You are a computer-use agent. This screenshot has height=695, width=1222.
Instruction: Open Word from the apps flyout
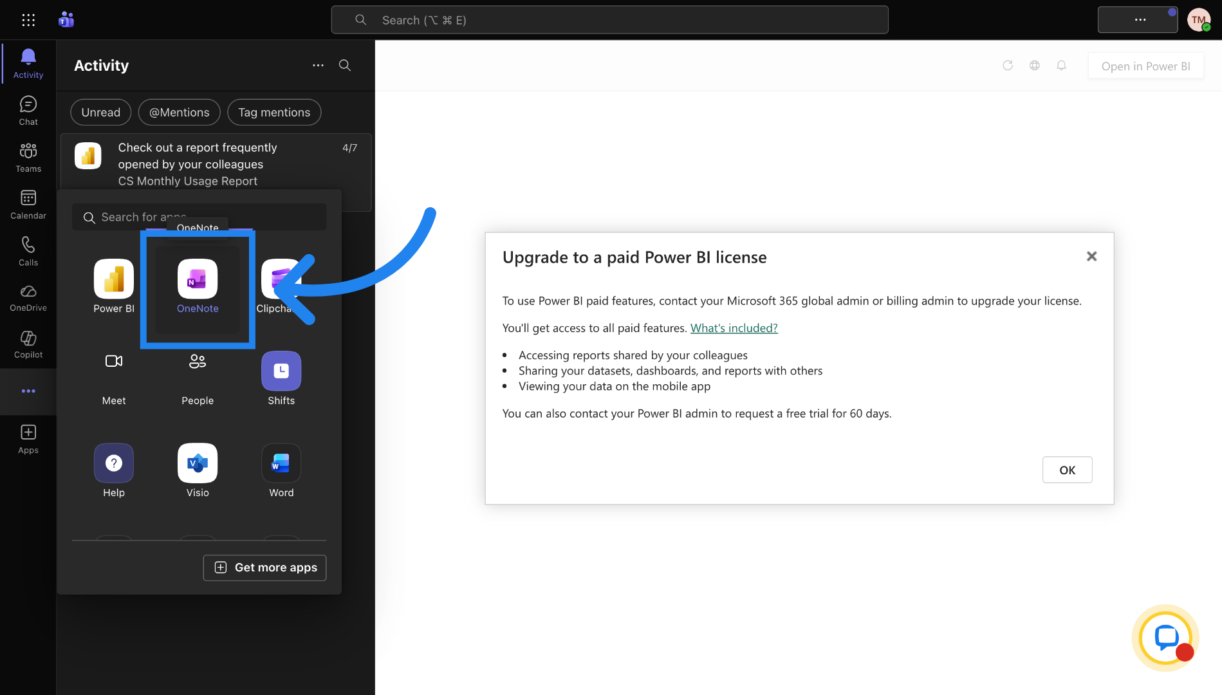click(281, 470)
